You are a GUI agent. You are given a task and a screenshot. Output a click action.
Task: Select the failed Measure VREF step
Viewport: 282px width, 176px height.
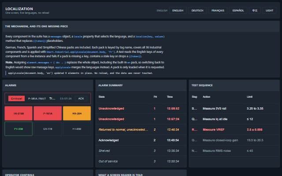pyautogui.click(x=234, y=130)
